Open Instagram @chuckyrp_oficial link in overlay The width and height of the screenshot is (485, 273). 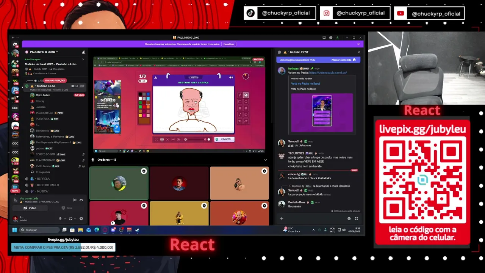354,13
